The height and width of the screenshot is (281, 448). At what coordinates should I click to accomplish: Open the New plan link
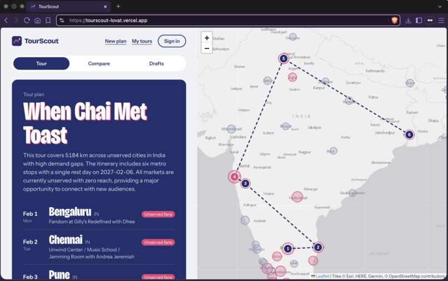(x=116, y=41)
